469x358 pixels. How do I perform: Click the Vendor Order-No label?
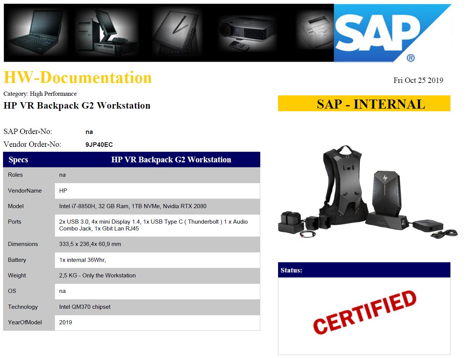(x=32, y=145)
